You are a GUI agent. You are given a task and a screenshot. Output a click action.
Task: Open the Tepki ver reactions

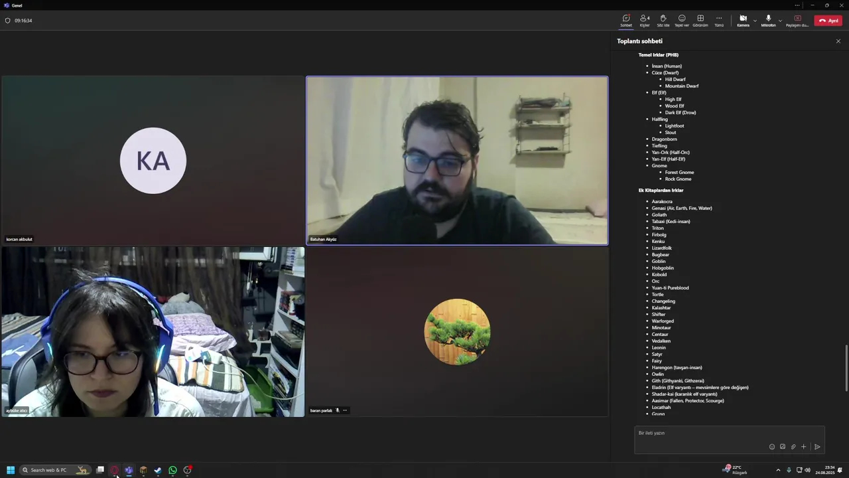point(681,21)
